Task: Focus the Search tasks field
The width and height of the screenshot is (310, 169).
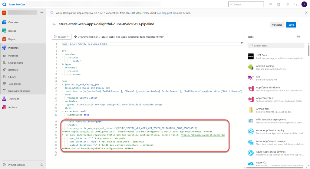Action: coord(276,46)
